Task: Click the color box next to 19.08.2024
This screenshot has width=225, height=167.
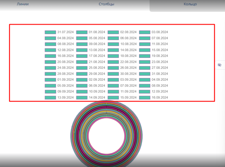Action: (145, 56)
